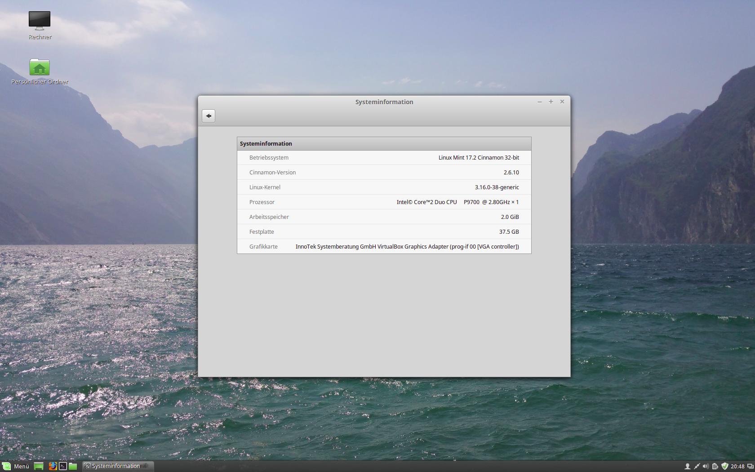Open the Mint Menü
The image size is (755, 472).
pyautogui.click(x=16, y=466)
